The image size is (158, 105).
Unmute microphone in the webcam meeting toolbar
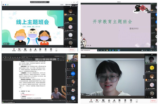[91, 101]
